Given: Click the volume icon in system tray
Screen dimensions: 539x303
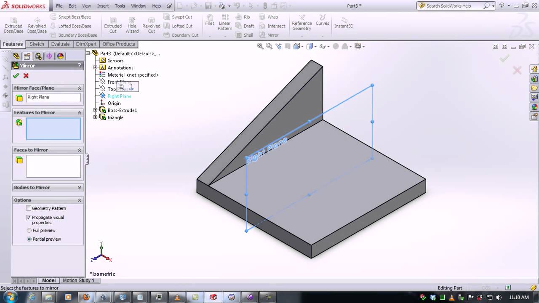Looking at the screenshot, I should [499, 298].
